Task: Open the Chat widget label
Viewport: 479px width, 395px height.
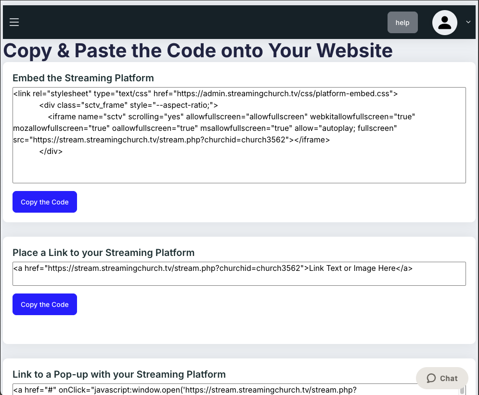Action: pos(449,379)
